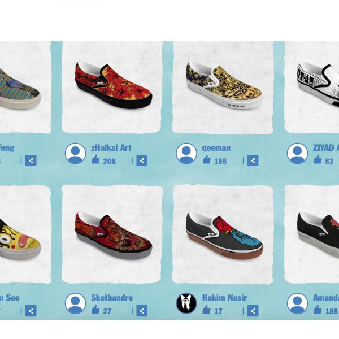The width and height of the screenshot is (339, 339).
Task: Like Amanda's design with 188 likes
Action: tap(318, 310)
